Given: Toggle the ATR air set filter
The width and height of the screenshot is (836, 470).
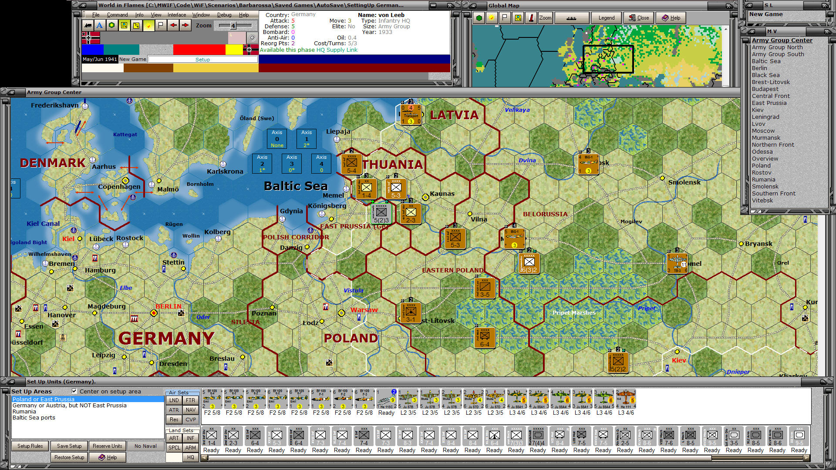Looking at the screenshot, I should [174, 410].
